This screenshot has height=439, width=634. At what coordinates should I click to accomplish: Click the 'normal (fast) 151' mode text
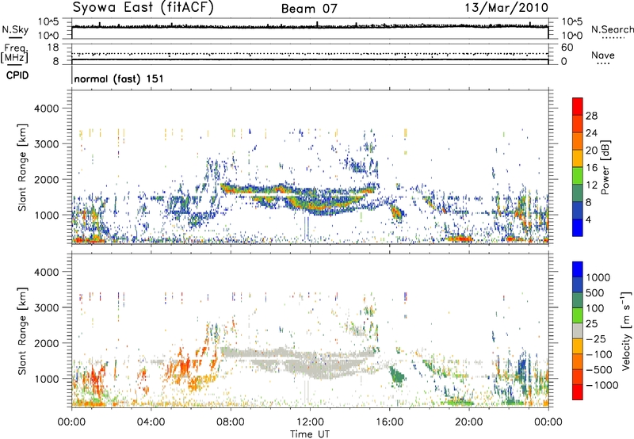pyautogui.click(x=119, y=78)
